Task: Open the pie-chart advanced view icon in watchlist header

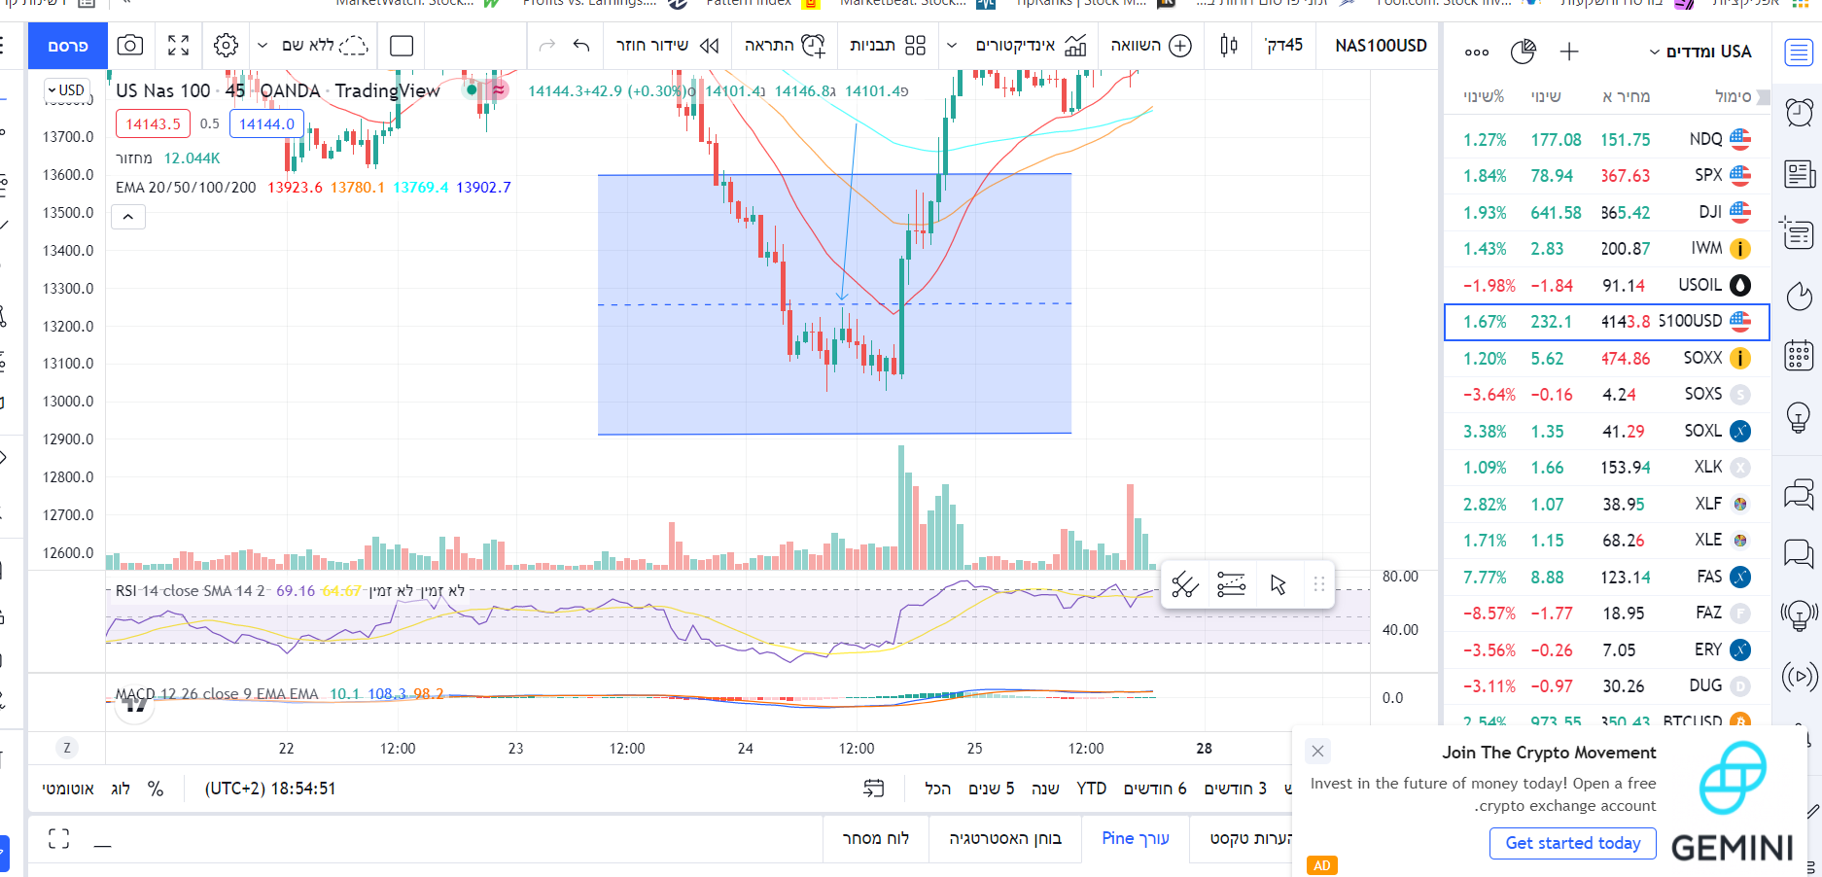Action: pyautogui.click(x=1523, y=52)
